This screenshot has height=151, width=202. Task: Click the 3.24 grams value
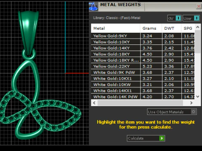coord(147,36)
